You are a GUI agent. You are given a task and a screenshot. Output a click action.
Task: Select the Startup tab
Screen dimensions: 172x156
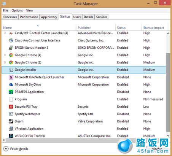tap(65, 17)
